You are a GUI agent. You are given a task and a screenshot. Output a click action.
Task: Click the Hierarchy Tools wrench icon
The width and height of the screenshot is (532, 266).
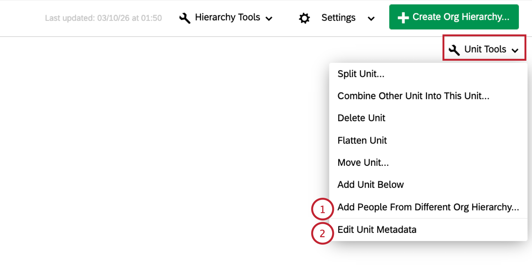[x=185, y=18]
